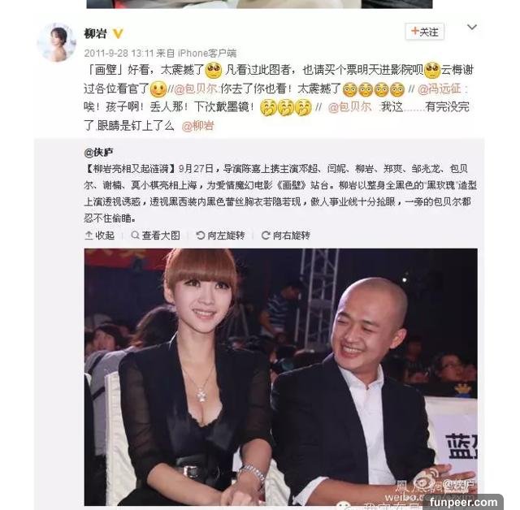The image size is (520, 510).
Task: Click the embedded event photo
Action: 280,377
